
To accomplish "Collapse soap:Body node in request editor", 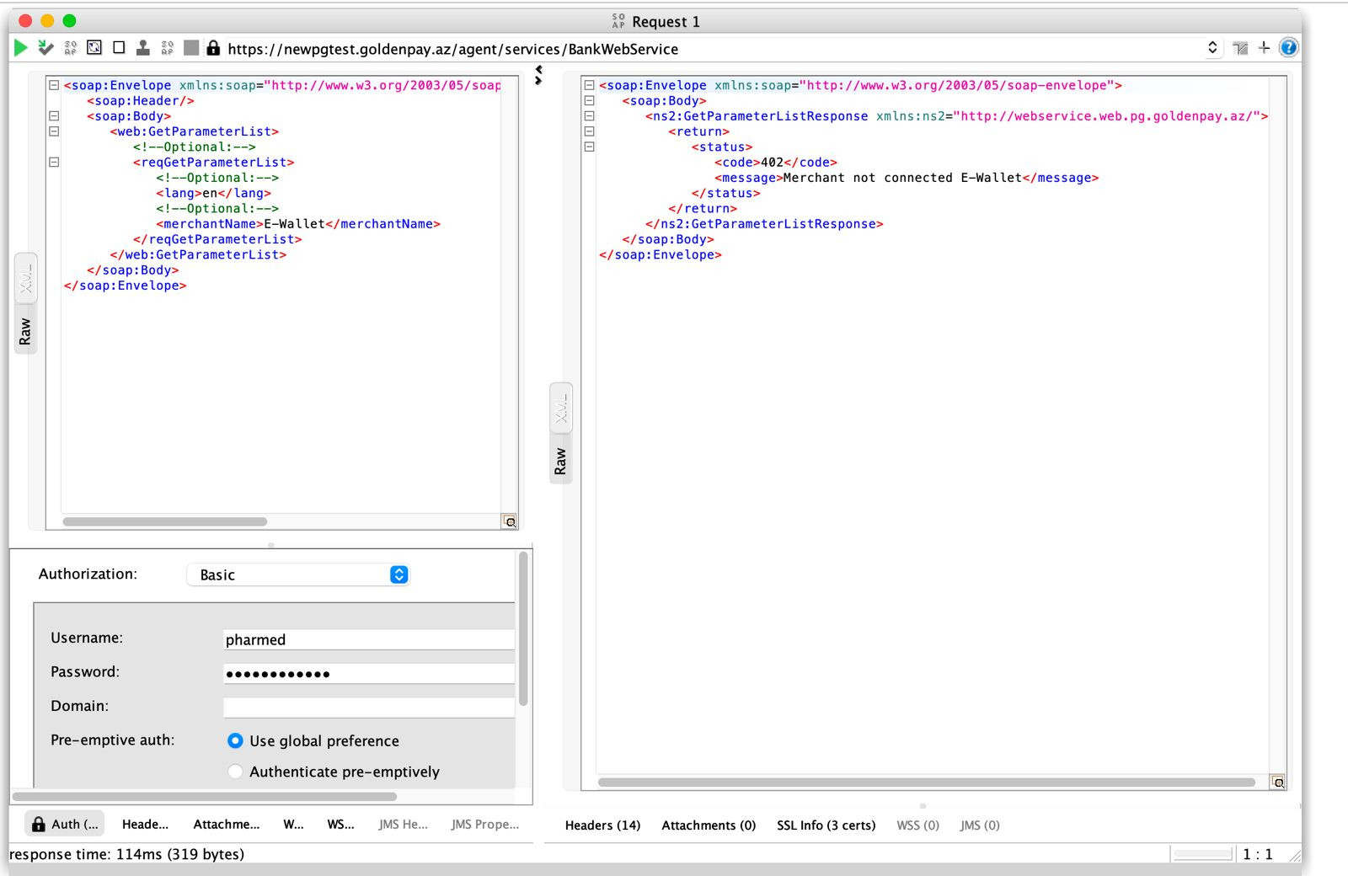I will 54,116.
